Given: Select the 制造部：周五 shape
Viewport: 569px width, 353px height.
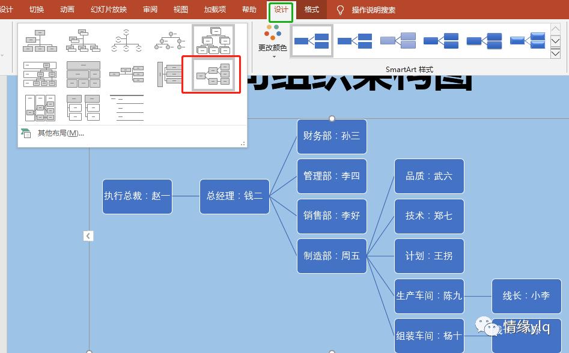Looking at the screenshot, I should point(331,256).
